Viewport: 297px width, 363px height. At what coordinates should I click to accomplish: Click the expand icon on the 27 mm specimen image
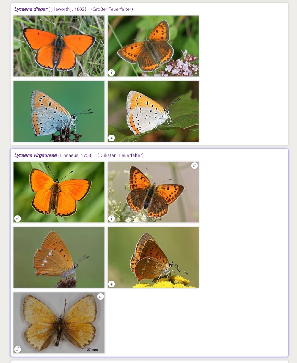(x=101, y=296)
